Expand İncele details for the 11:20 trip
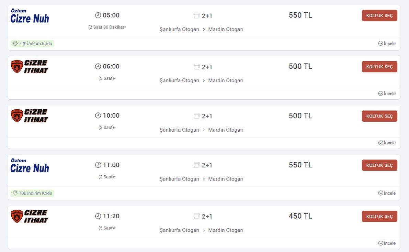 (x=387, y=243)
